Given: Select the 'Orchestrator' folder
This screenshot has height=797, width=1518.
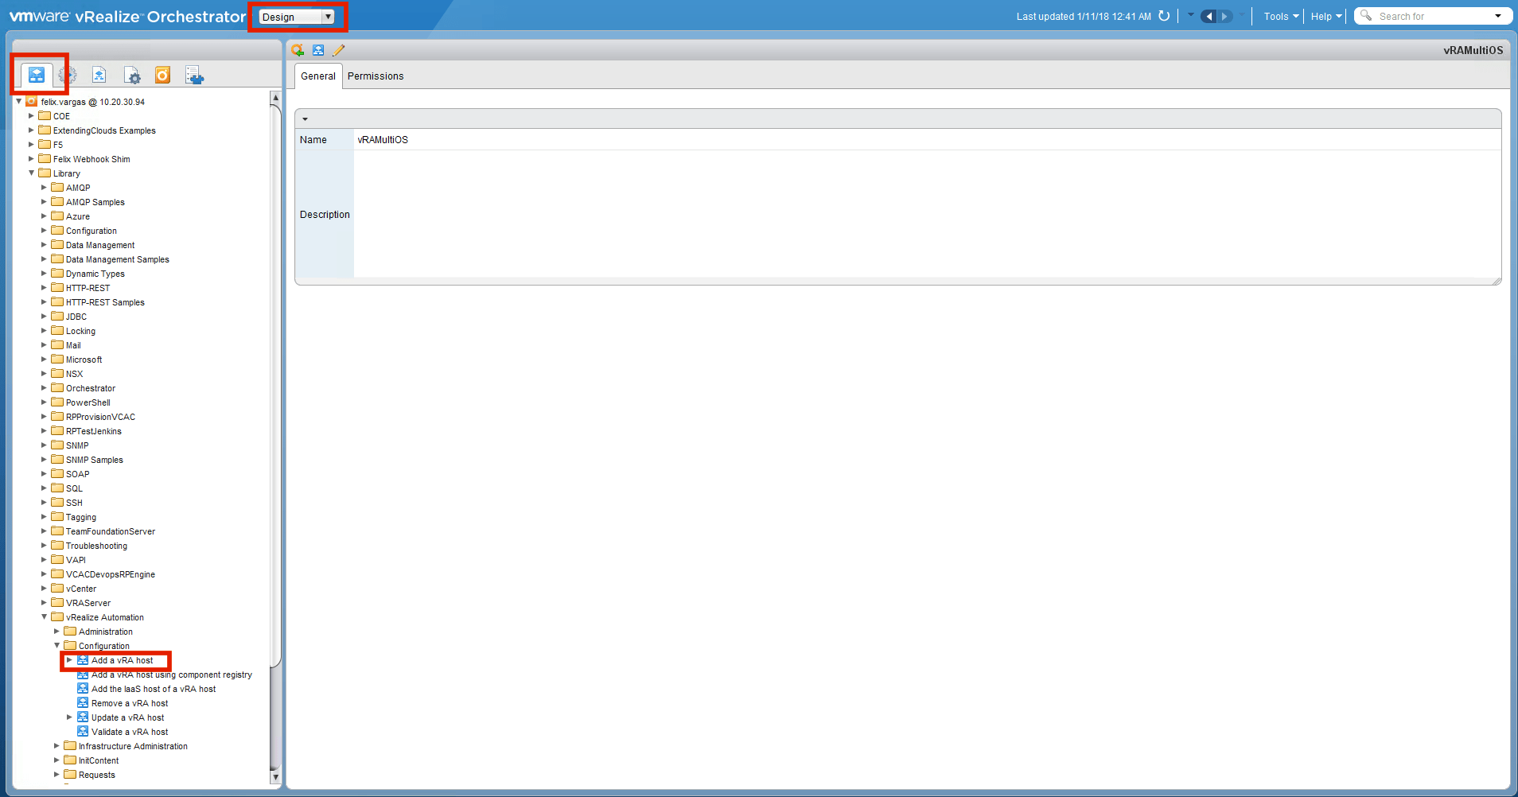Looking at the screenshot, I should [x=91, y=388].
